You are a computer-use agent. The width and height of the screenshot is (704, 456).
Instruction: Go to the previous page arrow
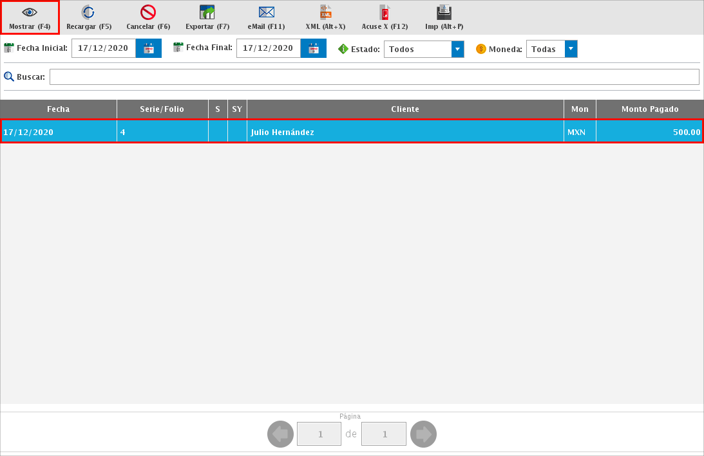click(280, 434)
